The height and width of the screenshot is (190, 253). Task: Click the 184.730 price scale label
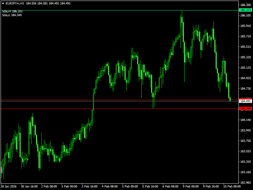[245, 88]
